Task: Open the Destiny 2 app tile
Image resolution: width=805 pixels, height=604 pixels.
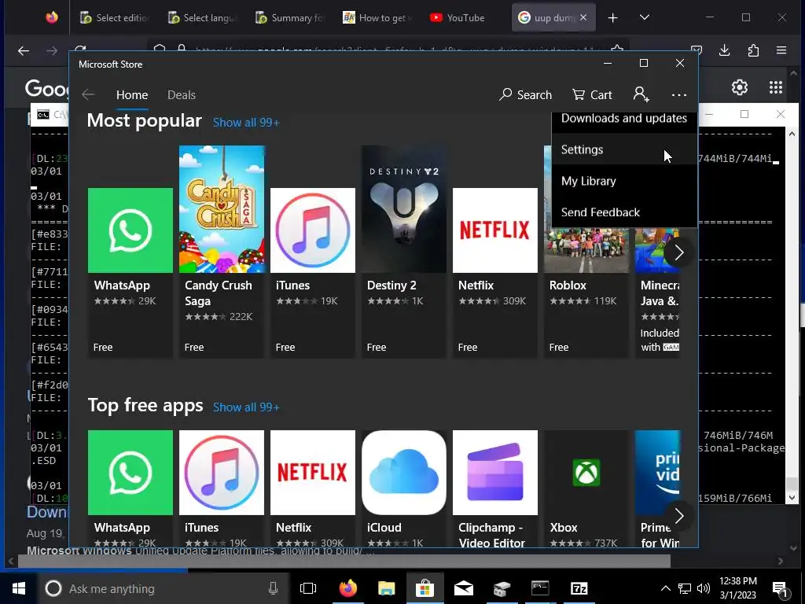Action: point(404,252)
